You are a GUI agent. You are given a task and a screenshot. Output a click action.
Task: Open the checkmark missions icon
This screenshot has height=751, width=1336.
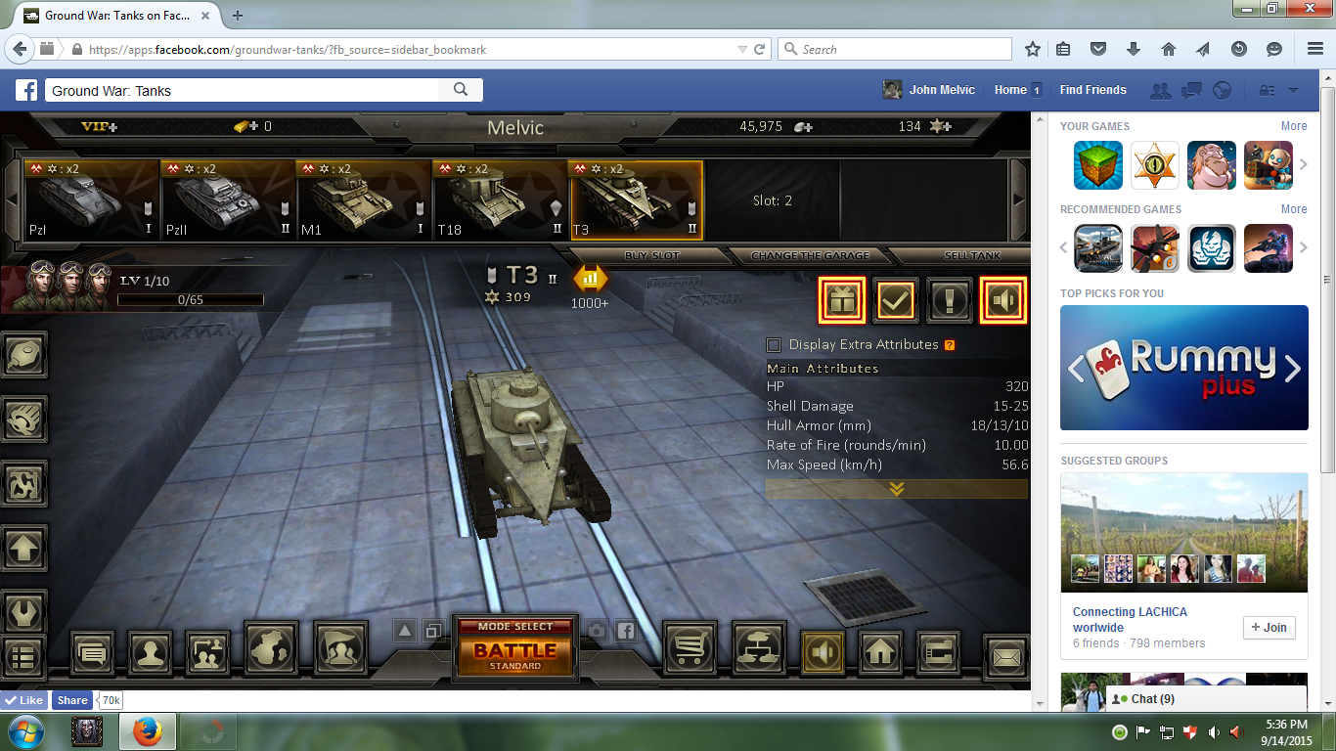(x=895, y=300)
